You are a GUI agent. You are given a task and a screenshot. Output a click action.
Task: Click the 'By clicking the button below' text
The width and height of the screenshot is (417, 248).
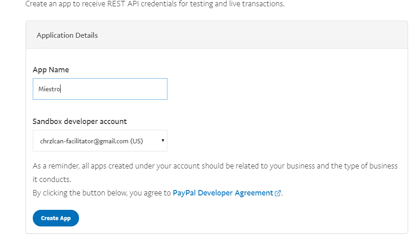pyautogui.click(x=101, y=193)
